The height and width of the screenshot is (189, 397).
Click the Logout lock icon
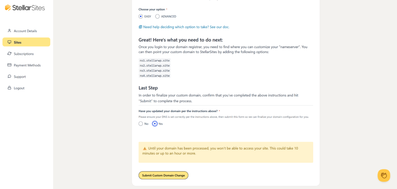pyautogui.click(x=9, y=88)
